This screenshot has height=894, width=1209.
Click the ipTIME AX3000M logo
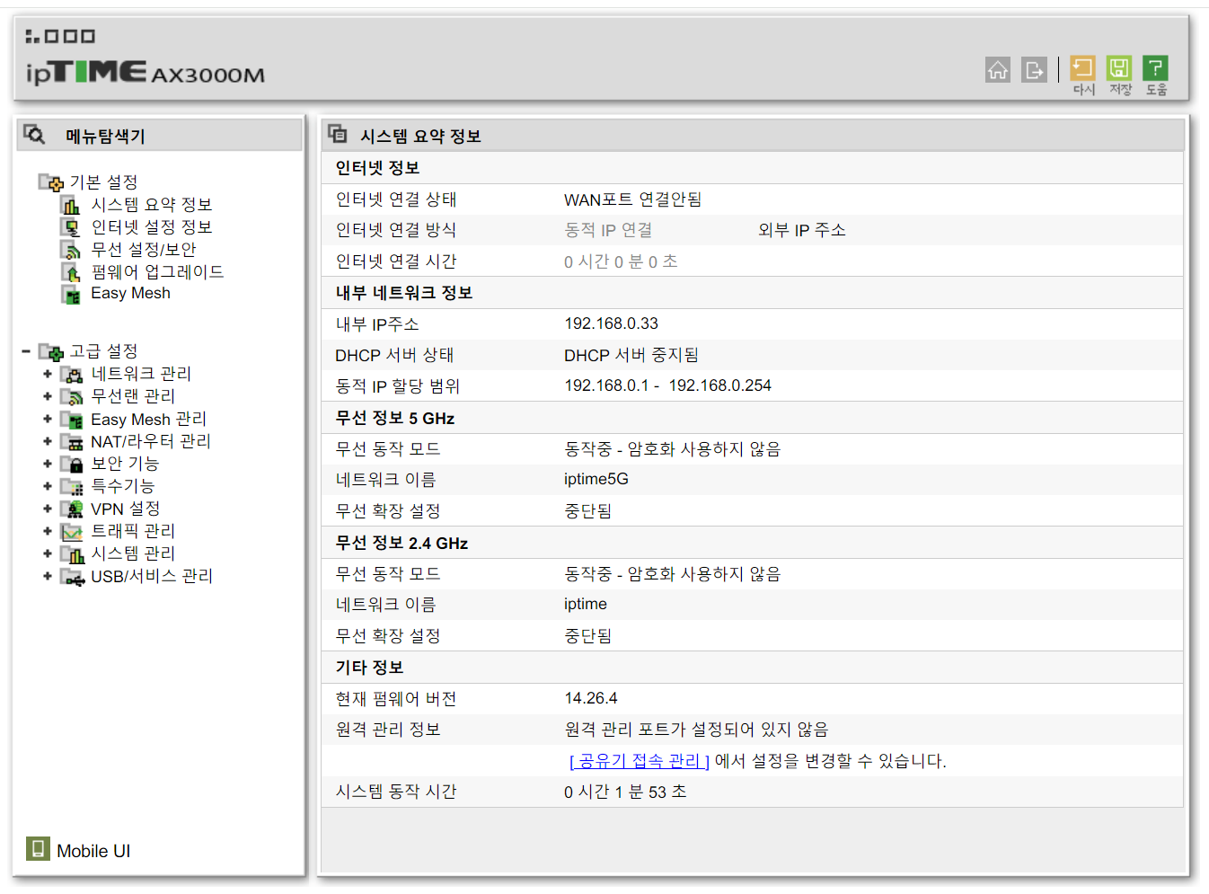(x=146, y=72)
